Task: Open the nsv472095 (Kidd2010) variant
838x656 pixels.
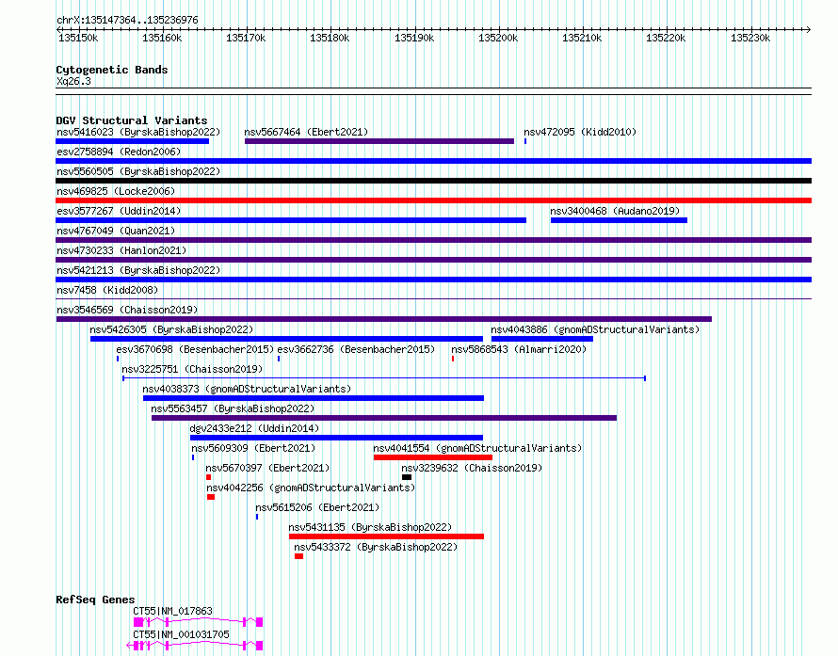Action: click(x=525, y=141)
